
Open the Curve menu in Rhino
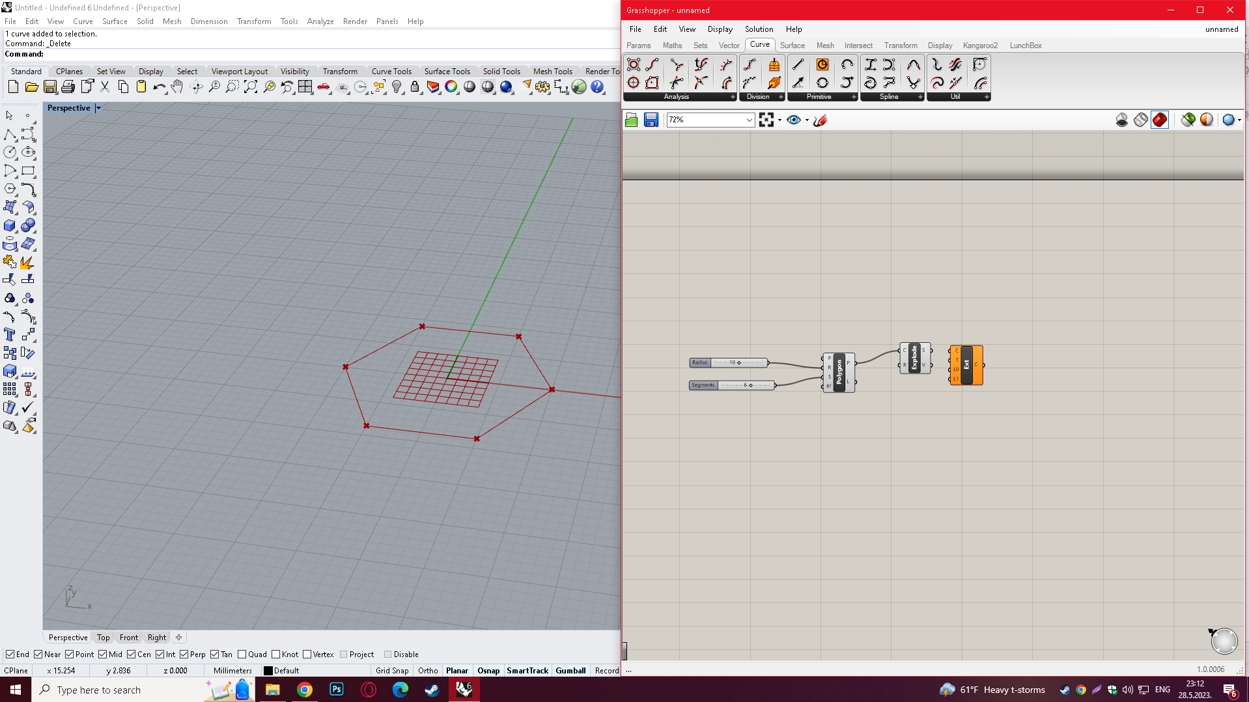point(83,21)
